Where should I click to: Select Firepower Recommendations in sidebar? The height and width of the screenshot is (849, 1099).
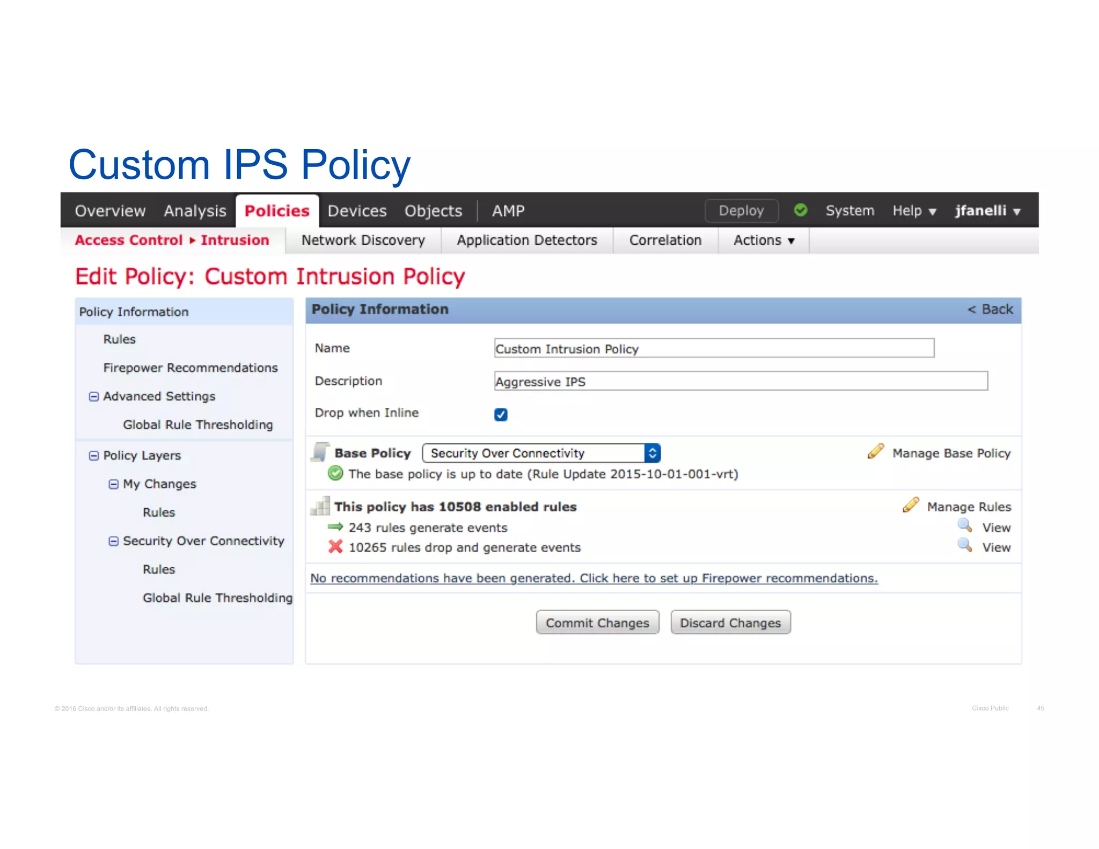(x=191, y=368)
